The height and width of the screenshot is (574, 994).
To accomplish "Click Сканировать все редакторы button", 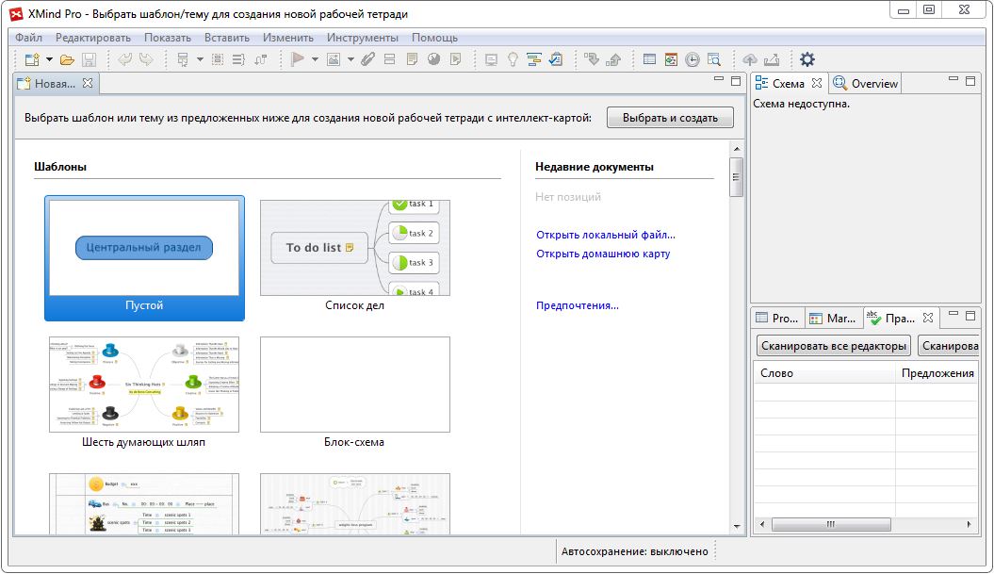I will (x=834, y=346).
